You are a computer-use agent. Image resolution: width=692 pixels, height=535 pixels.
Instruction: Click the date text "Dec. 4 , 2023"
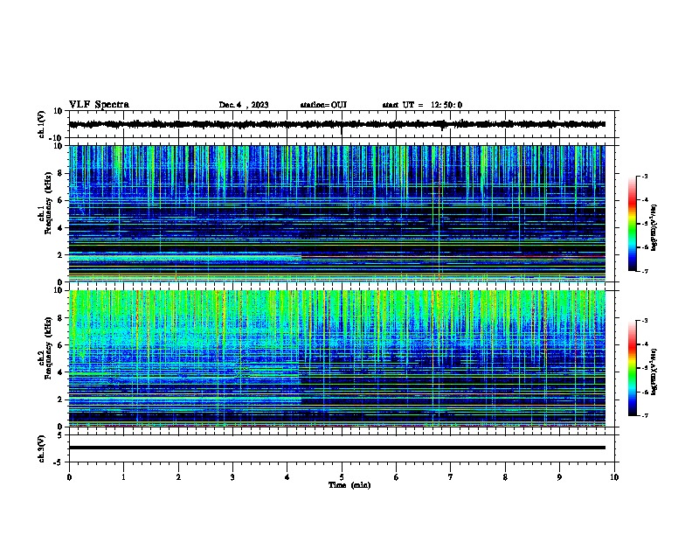click(244, 105)
